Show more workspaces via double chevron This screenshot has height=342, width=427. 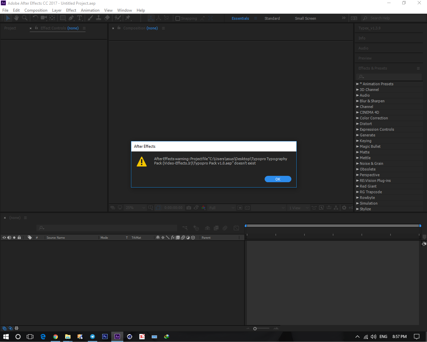click(343, 18)
